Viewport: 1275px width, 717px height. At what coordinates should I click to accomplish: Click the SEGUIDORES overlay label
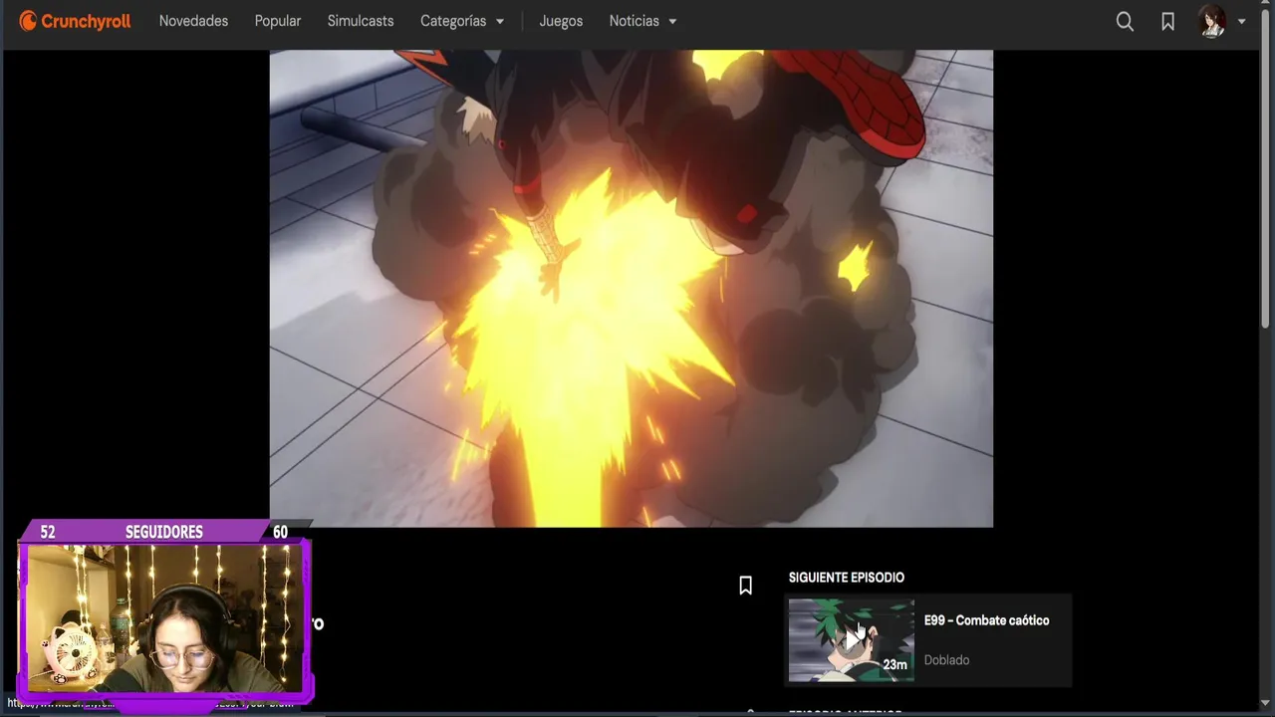[164, 533]
